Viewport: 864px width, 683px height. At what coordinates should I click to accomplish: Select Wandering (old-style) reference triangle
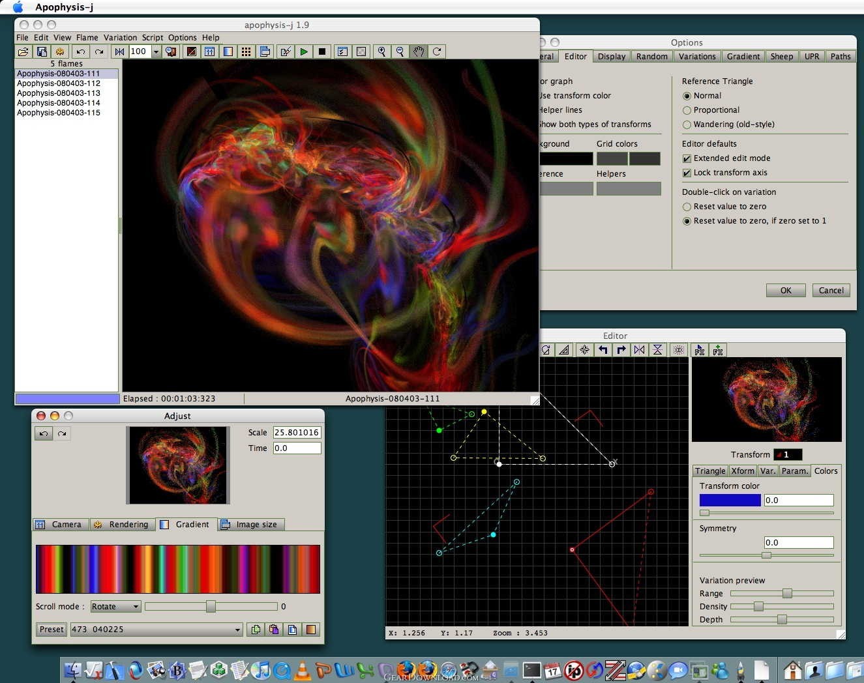click(687, 124)
